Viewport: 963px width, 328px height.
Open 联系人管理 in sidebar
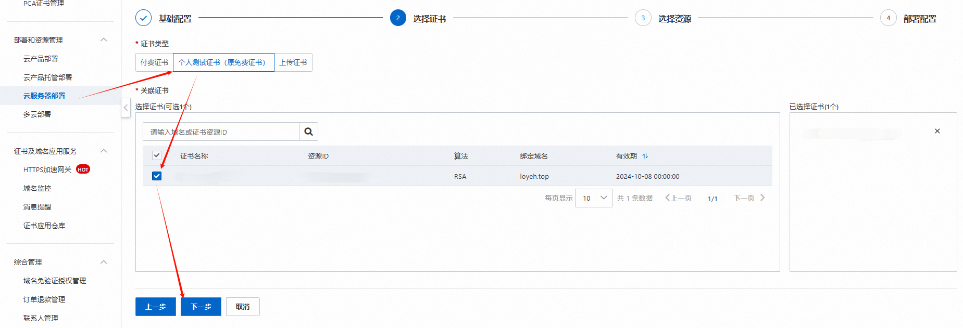[x=41, y=318]
